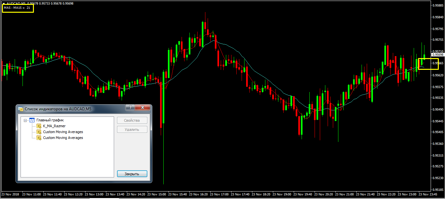Click the Главный график chart icon
The height and width of the screenshot is (199, 445).
click(32, 120)
